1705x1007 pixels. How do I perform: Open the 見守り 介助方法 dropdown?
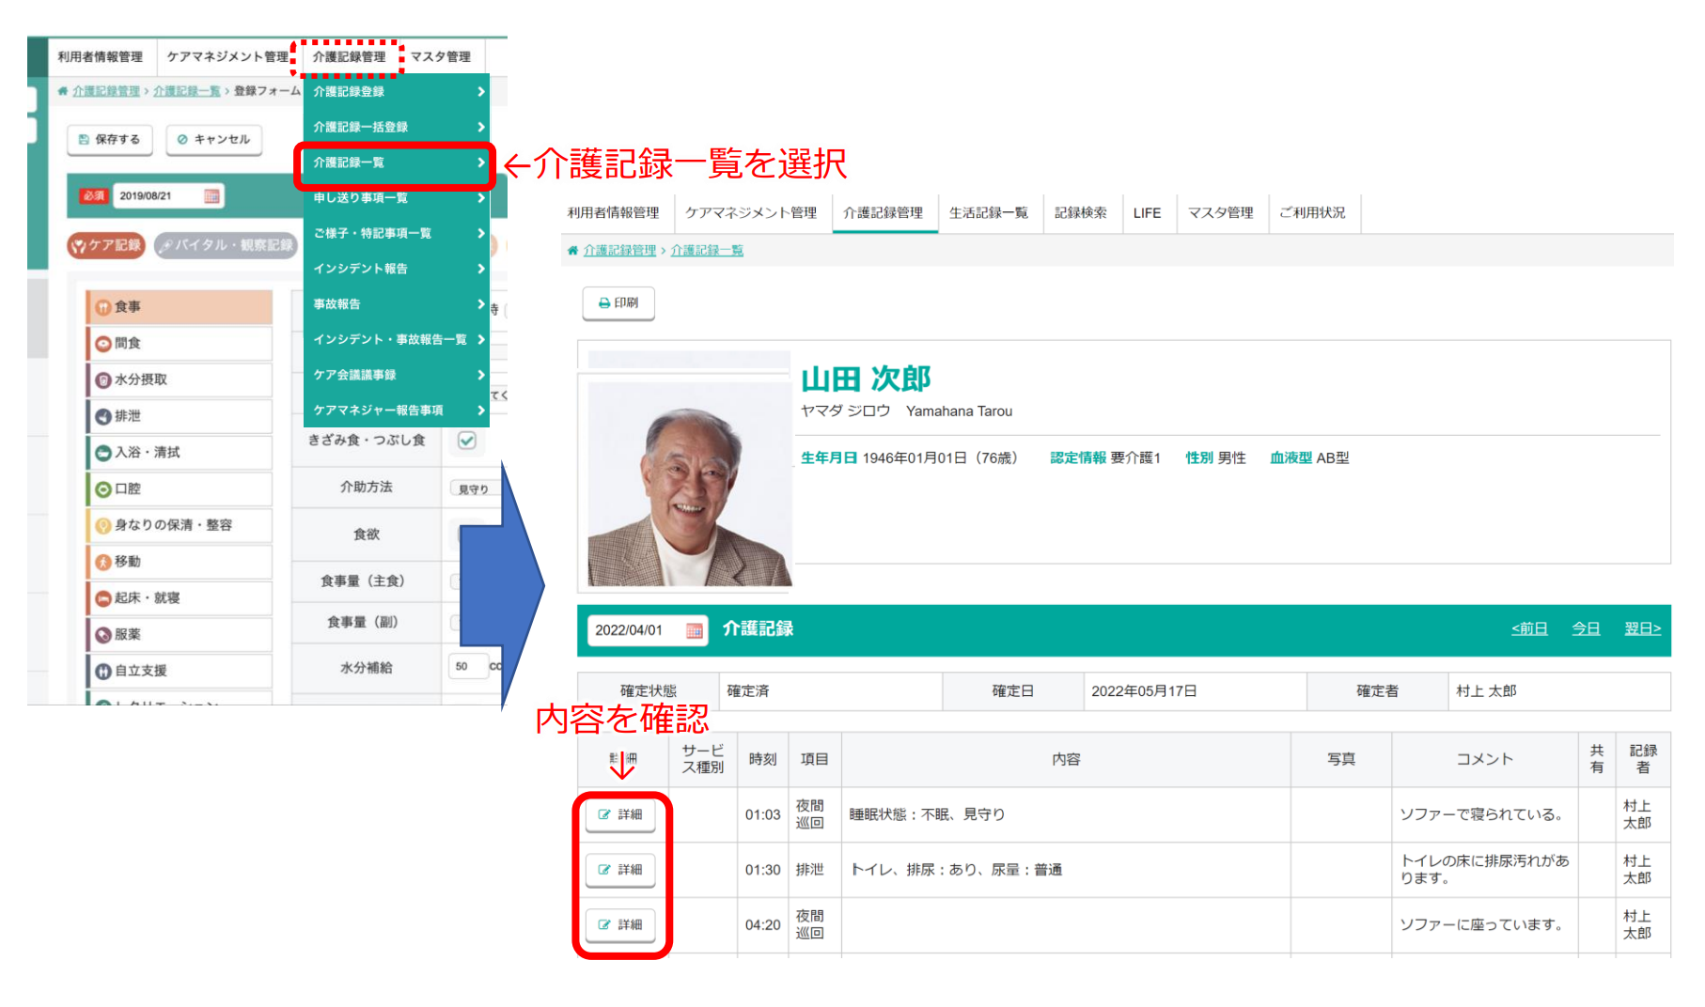[x=473, y=488]
